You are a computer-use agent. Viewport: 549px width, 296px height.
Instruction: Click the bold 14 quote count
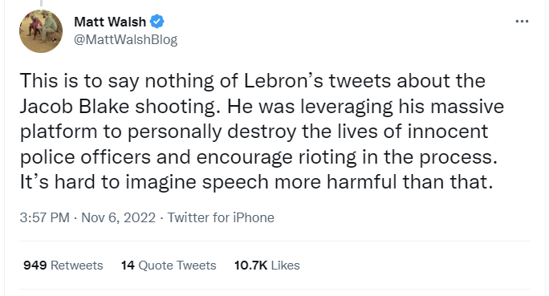(x=128, y=266)
